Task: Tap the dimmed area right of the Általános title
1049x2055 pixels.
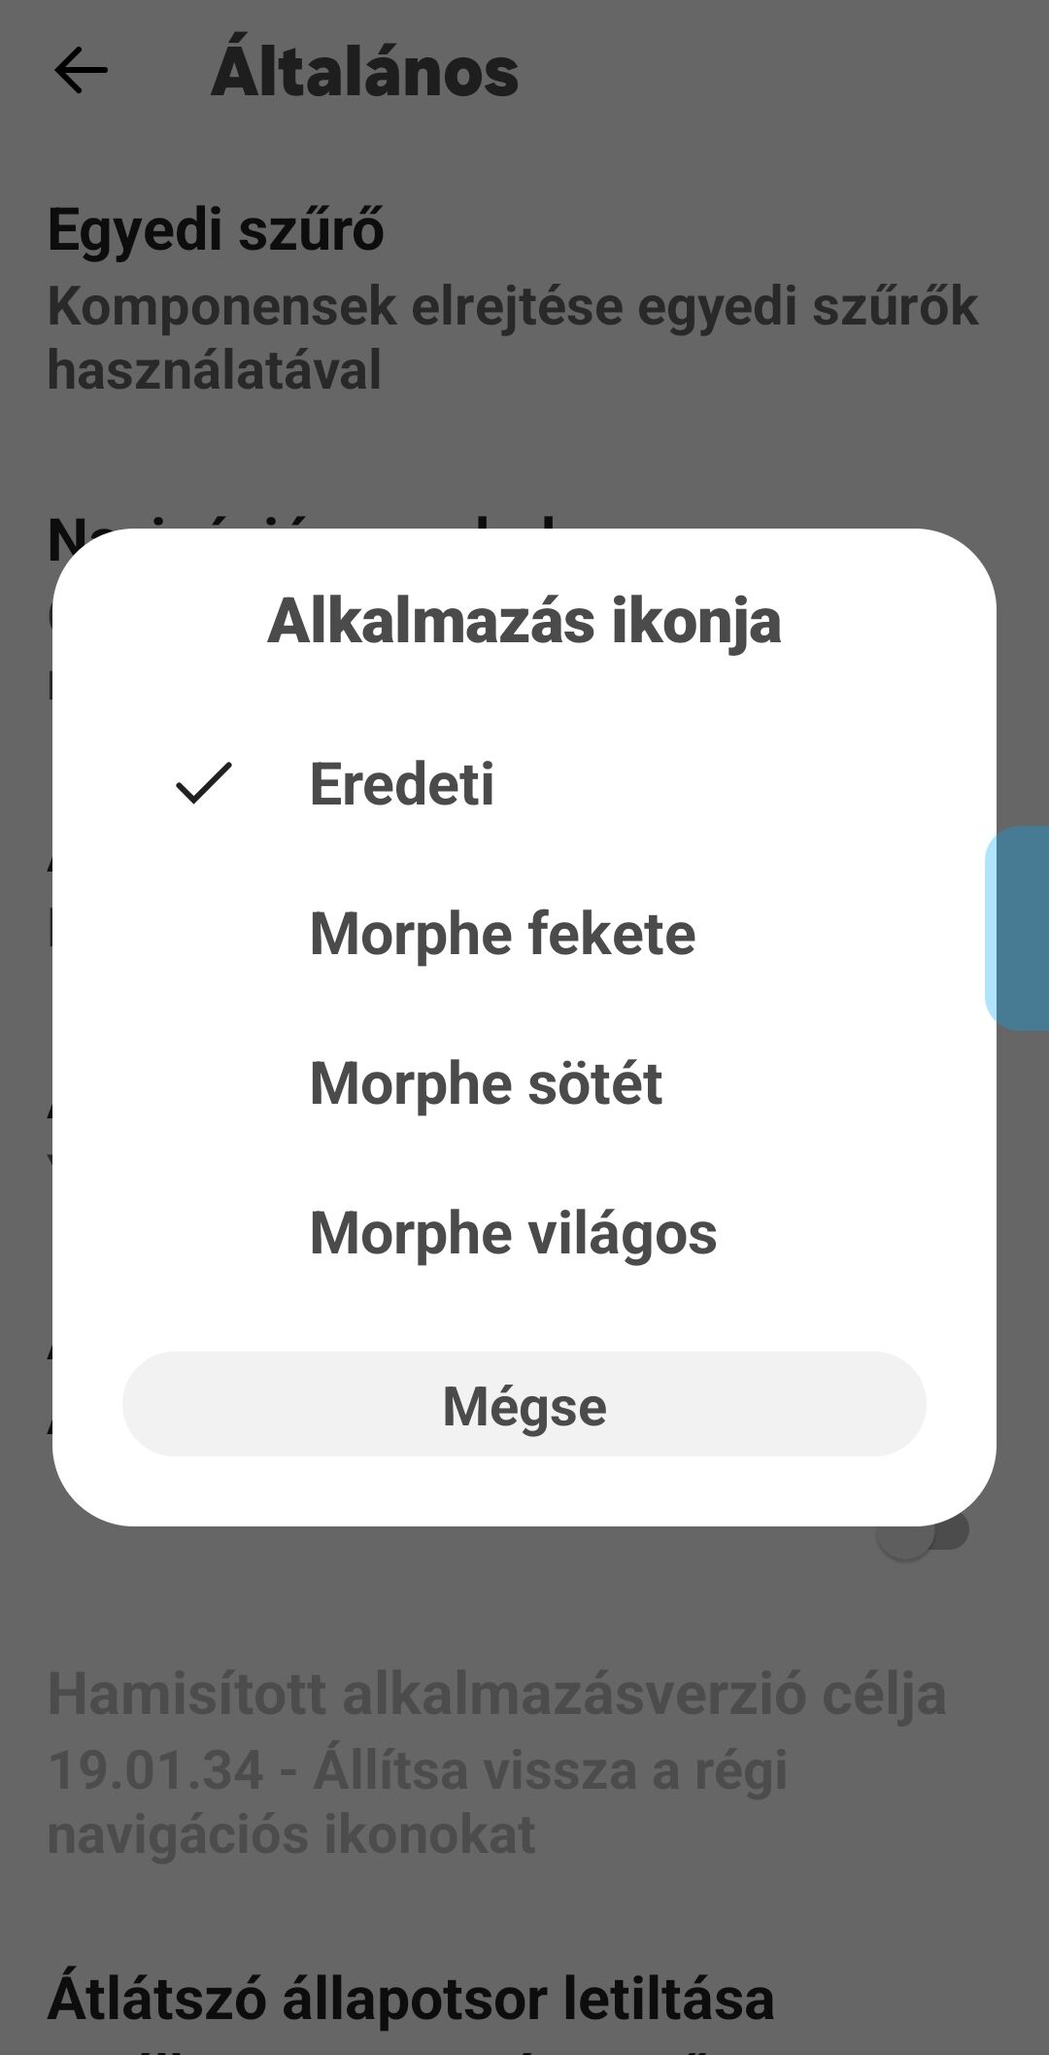Action: pyautogui.click(x=777, y=72)
